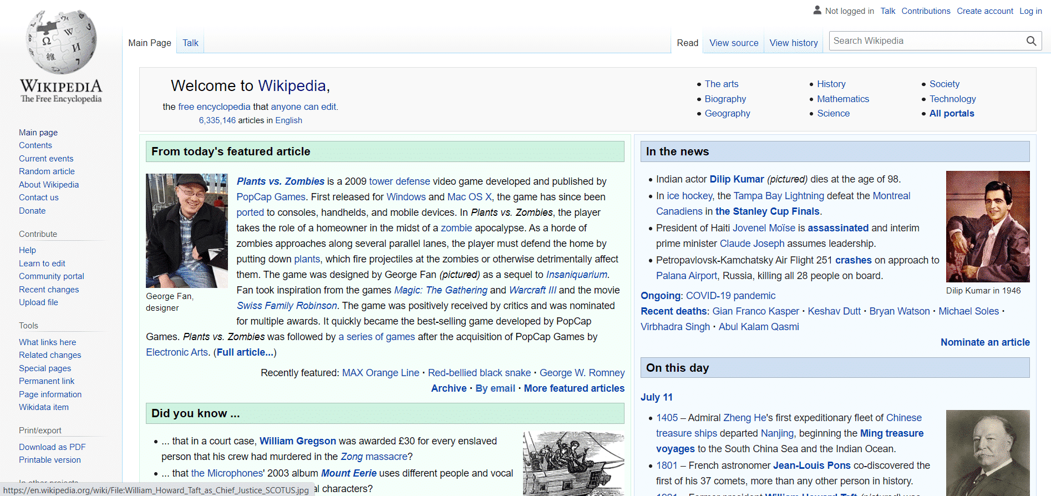Go to Main page in sidebar
The image size is (1051, 496).
click(38, 133)
